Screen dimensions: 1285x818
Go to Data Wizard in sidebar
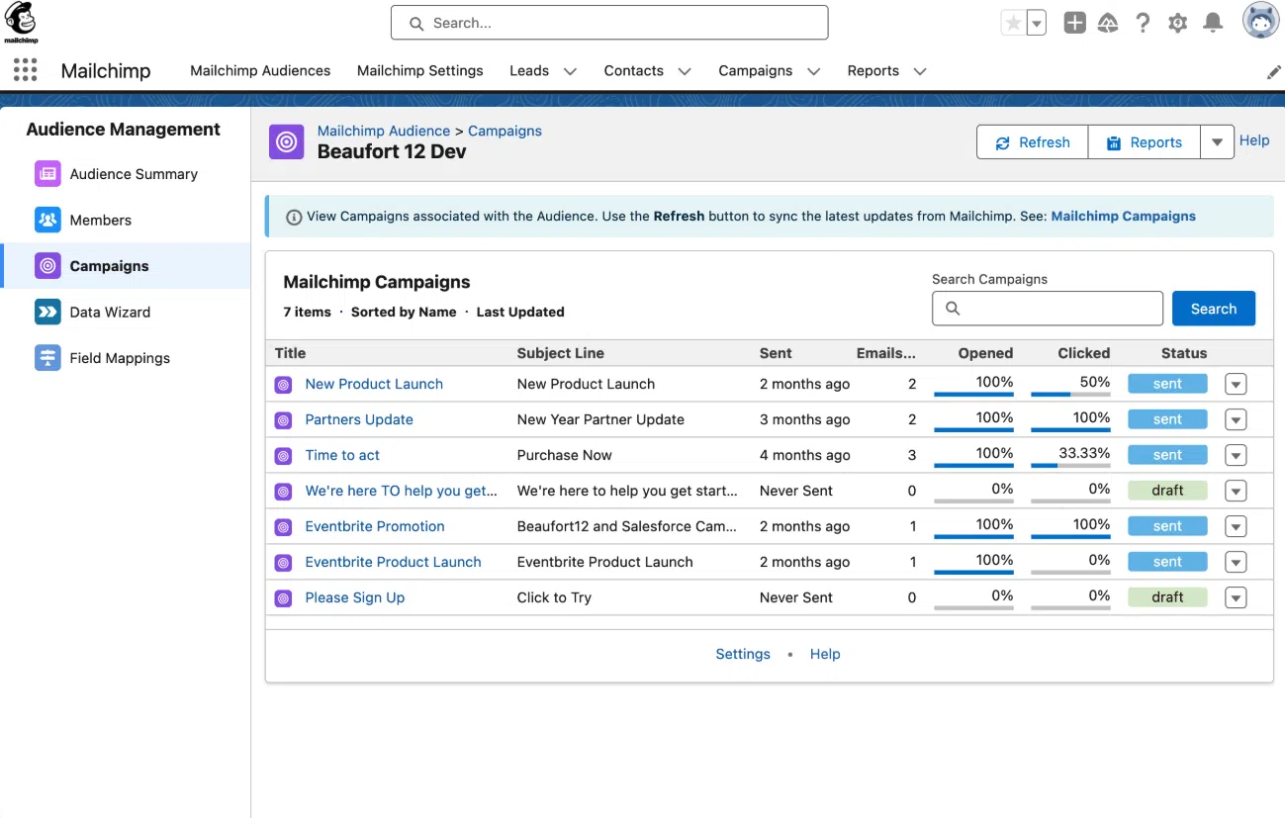tap(110, 313)
